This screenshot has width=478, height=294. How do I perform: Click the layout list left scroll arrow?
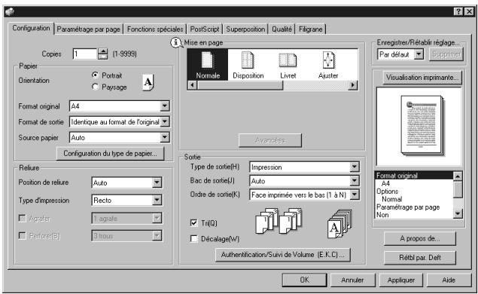192,85
